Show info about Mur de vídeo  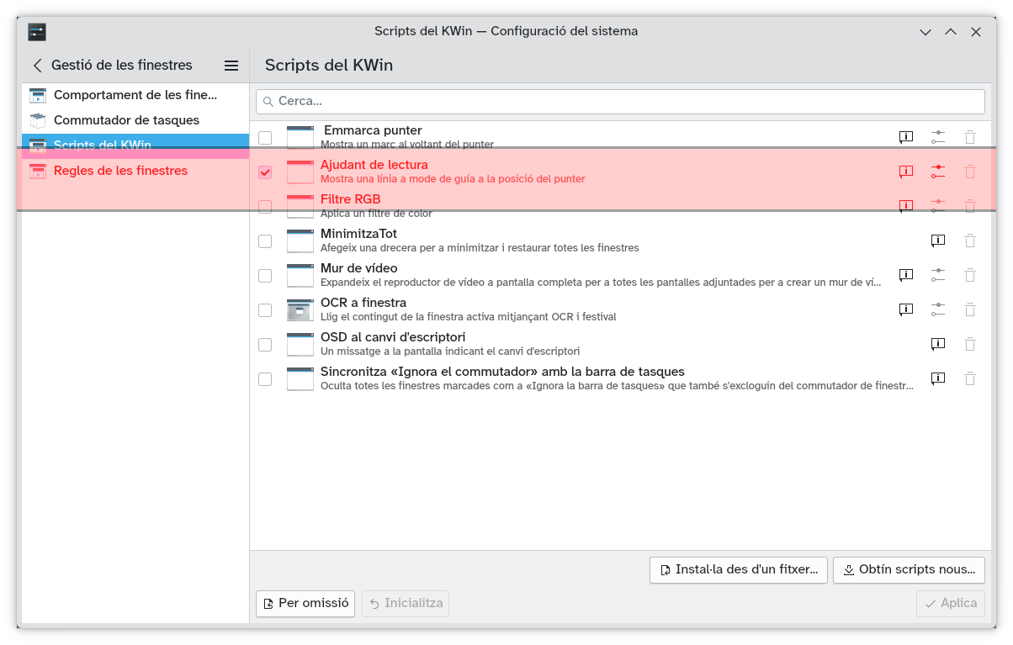coord(906,275)
